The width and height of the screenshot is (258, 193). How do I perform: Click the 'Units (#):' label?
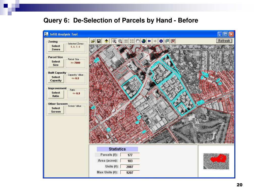pos(112,166)
